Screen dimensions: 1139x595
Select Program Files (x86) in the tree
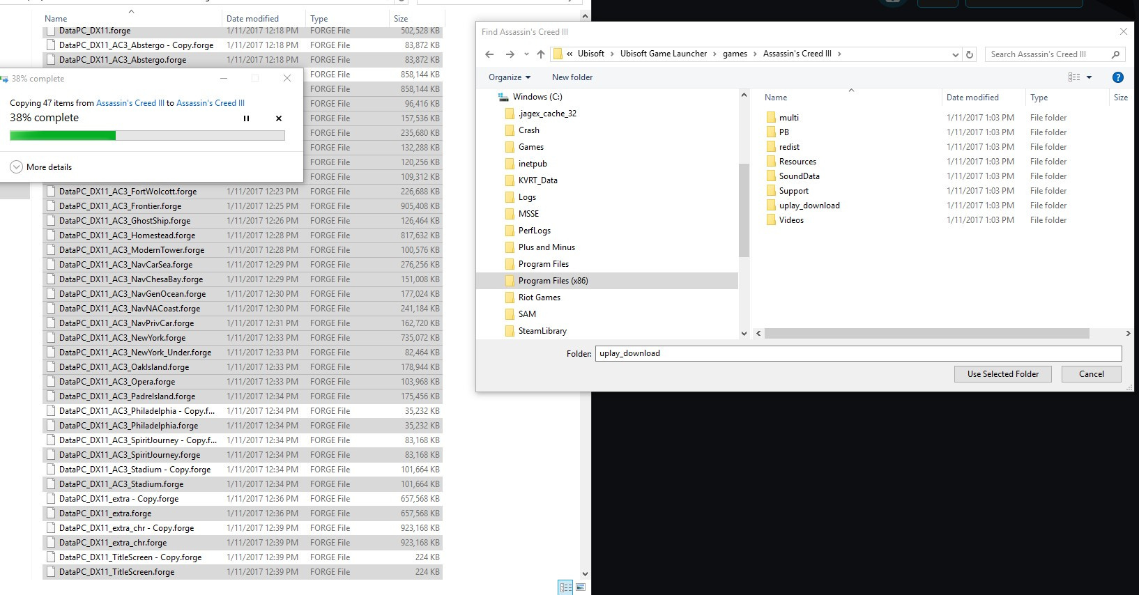(553, 281)
